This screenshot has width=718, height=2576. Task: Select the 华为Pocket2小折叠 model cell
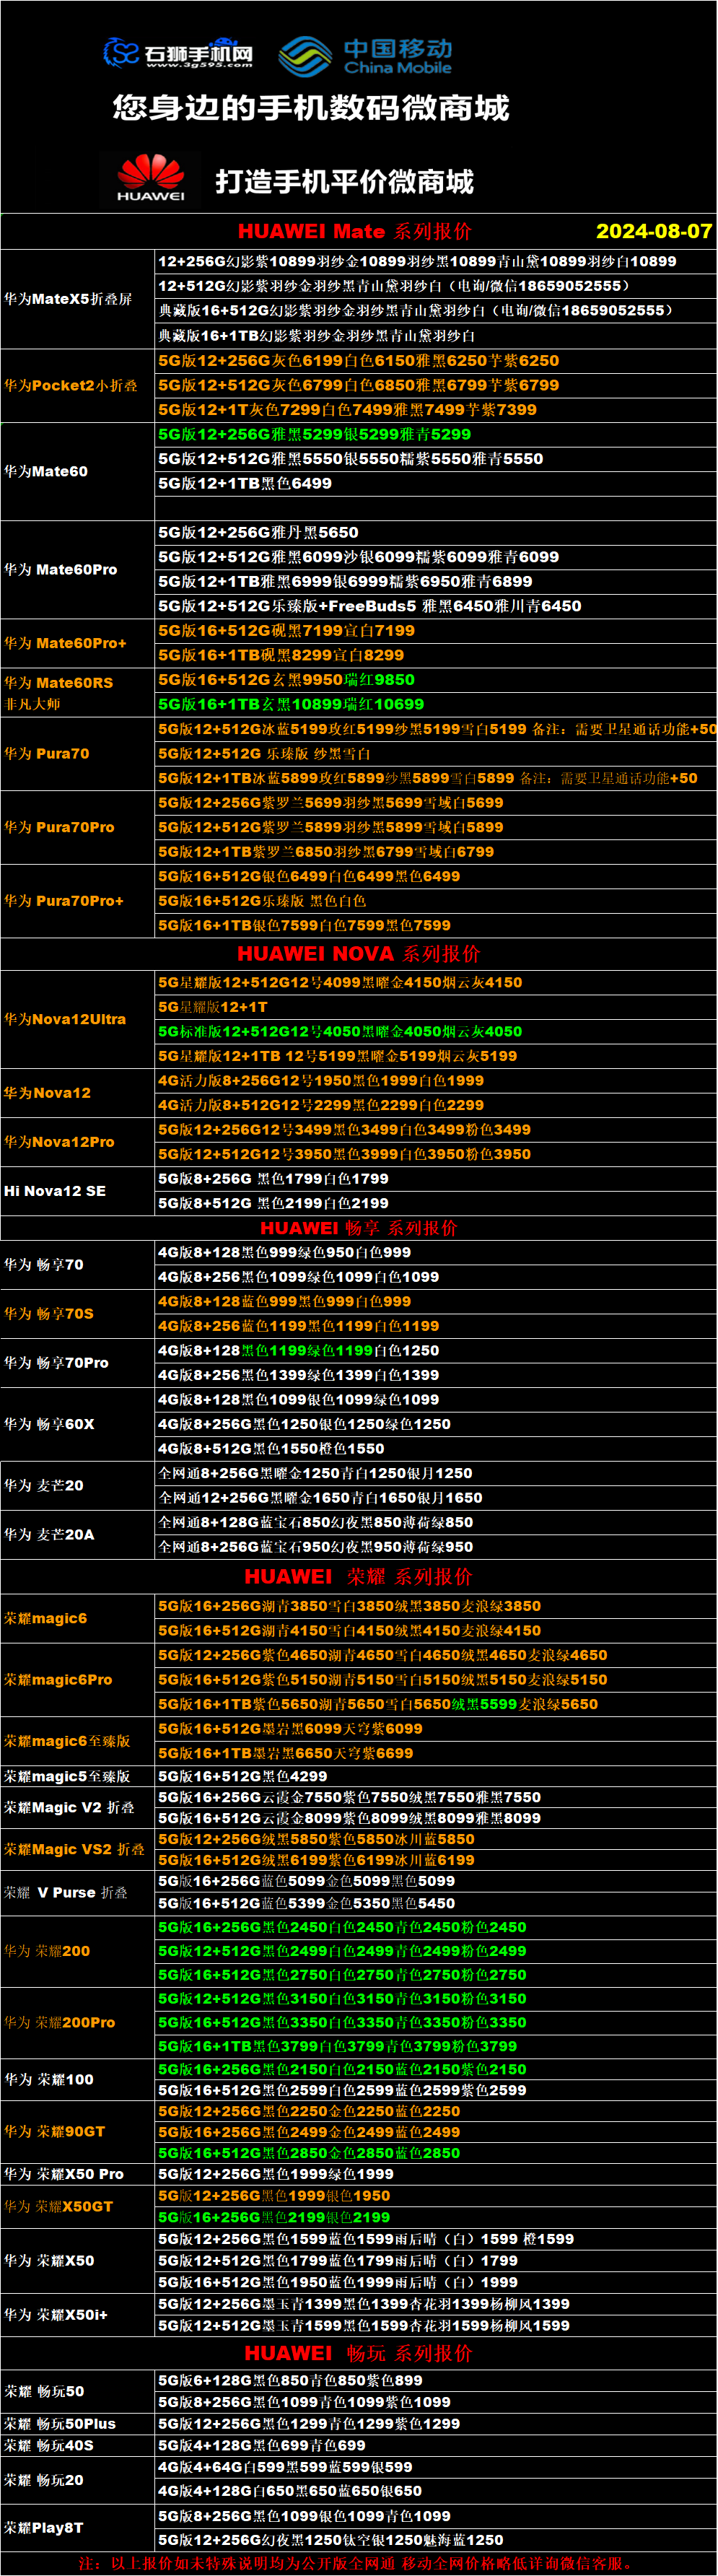[x=78, y=386]
